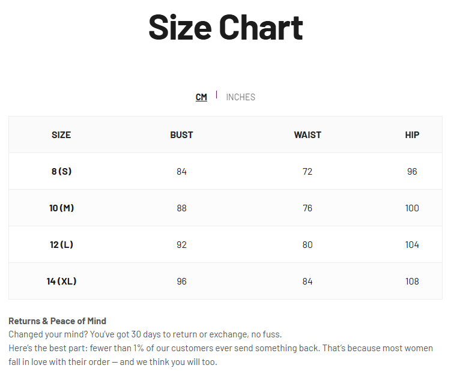Click the hip value 100 cell
Screen dimensions: 451x371
(x=412, y=208)
